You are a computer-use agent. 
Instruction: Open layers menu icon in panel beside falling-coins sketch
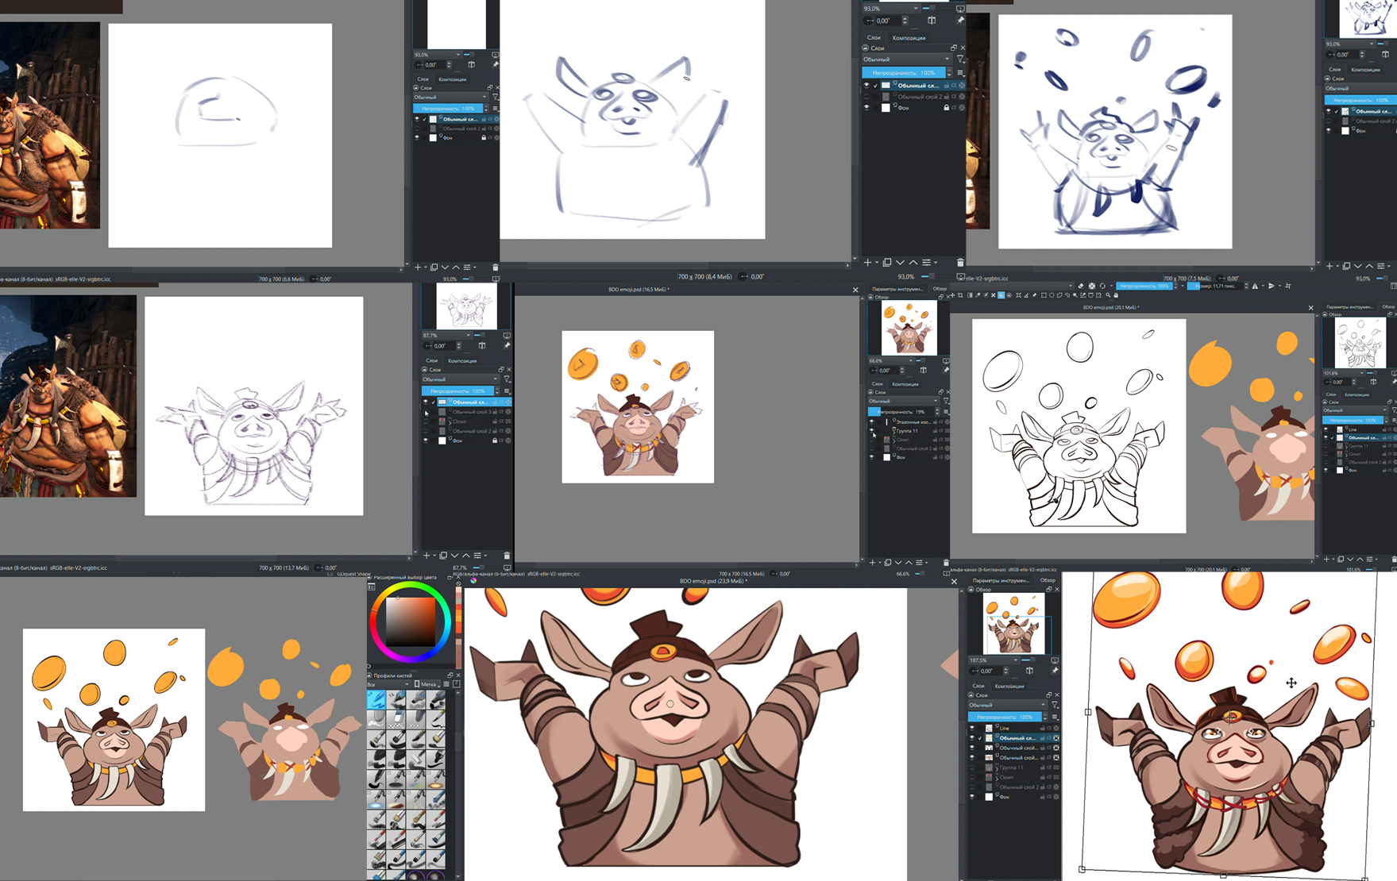tap(961, 73)
